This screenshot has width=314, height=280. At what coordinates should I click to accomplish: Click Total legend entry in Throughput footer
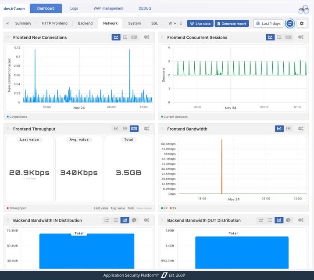point(131,208)
